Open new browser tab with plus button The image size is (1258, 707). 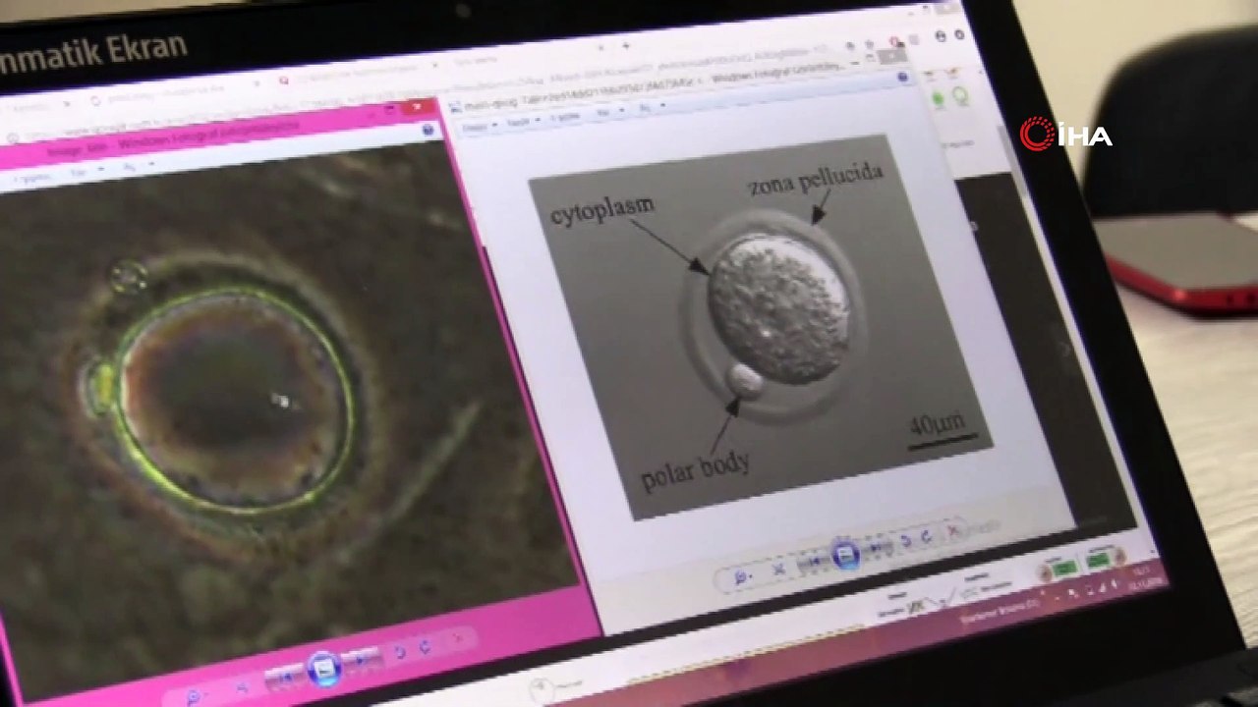click(626, 46)
